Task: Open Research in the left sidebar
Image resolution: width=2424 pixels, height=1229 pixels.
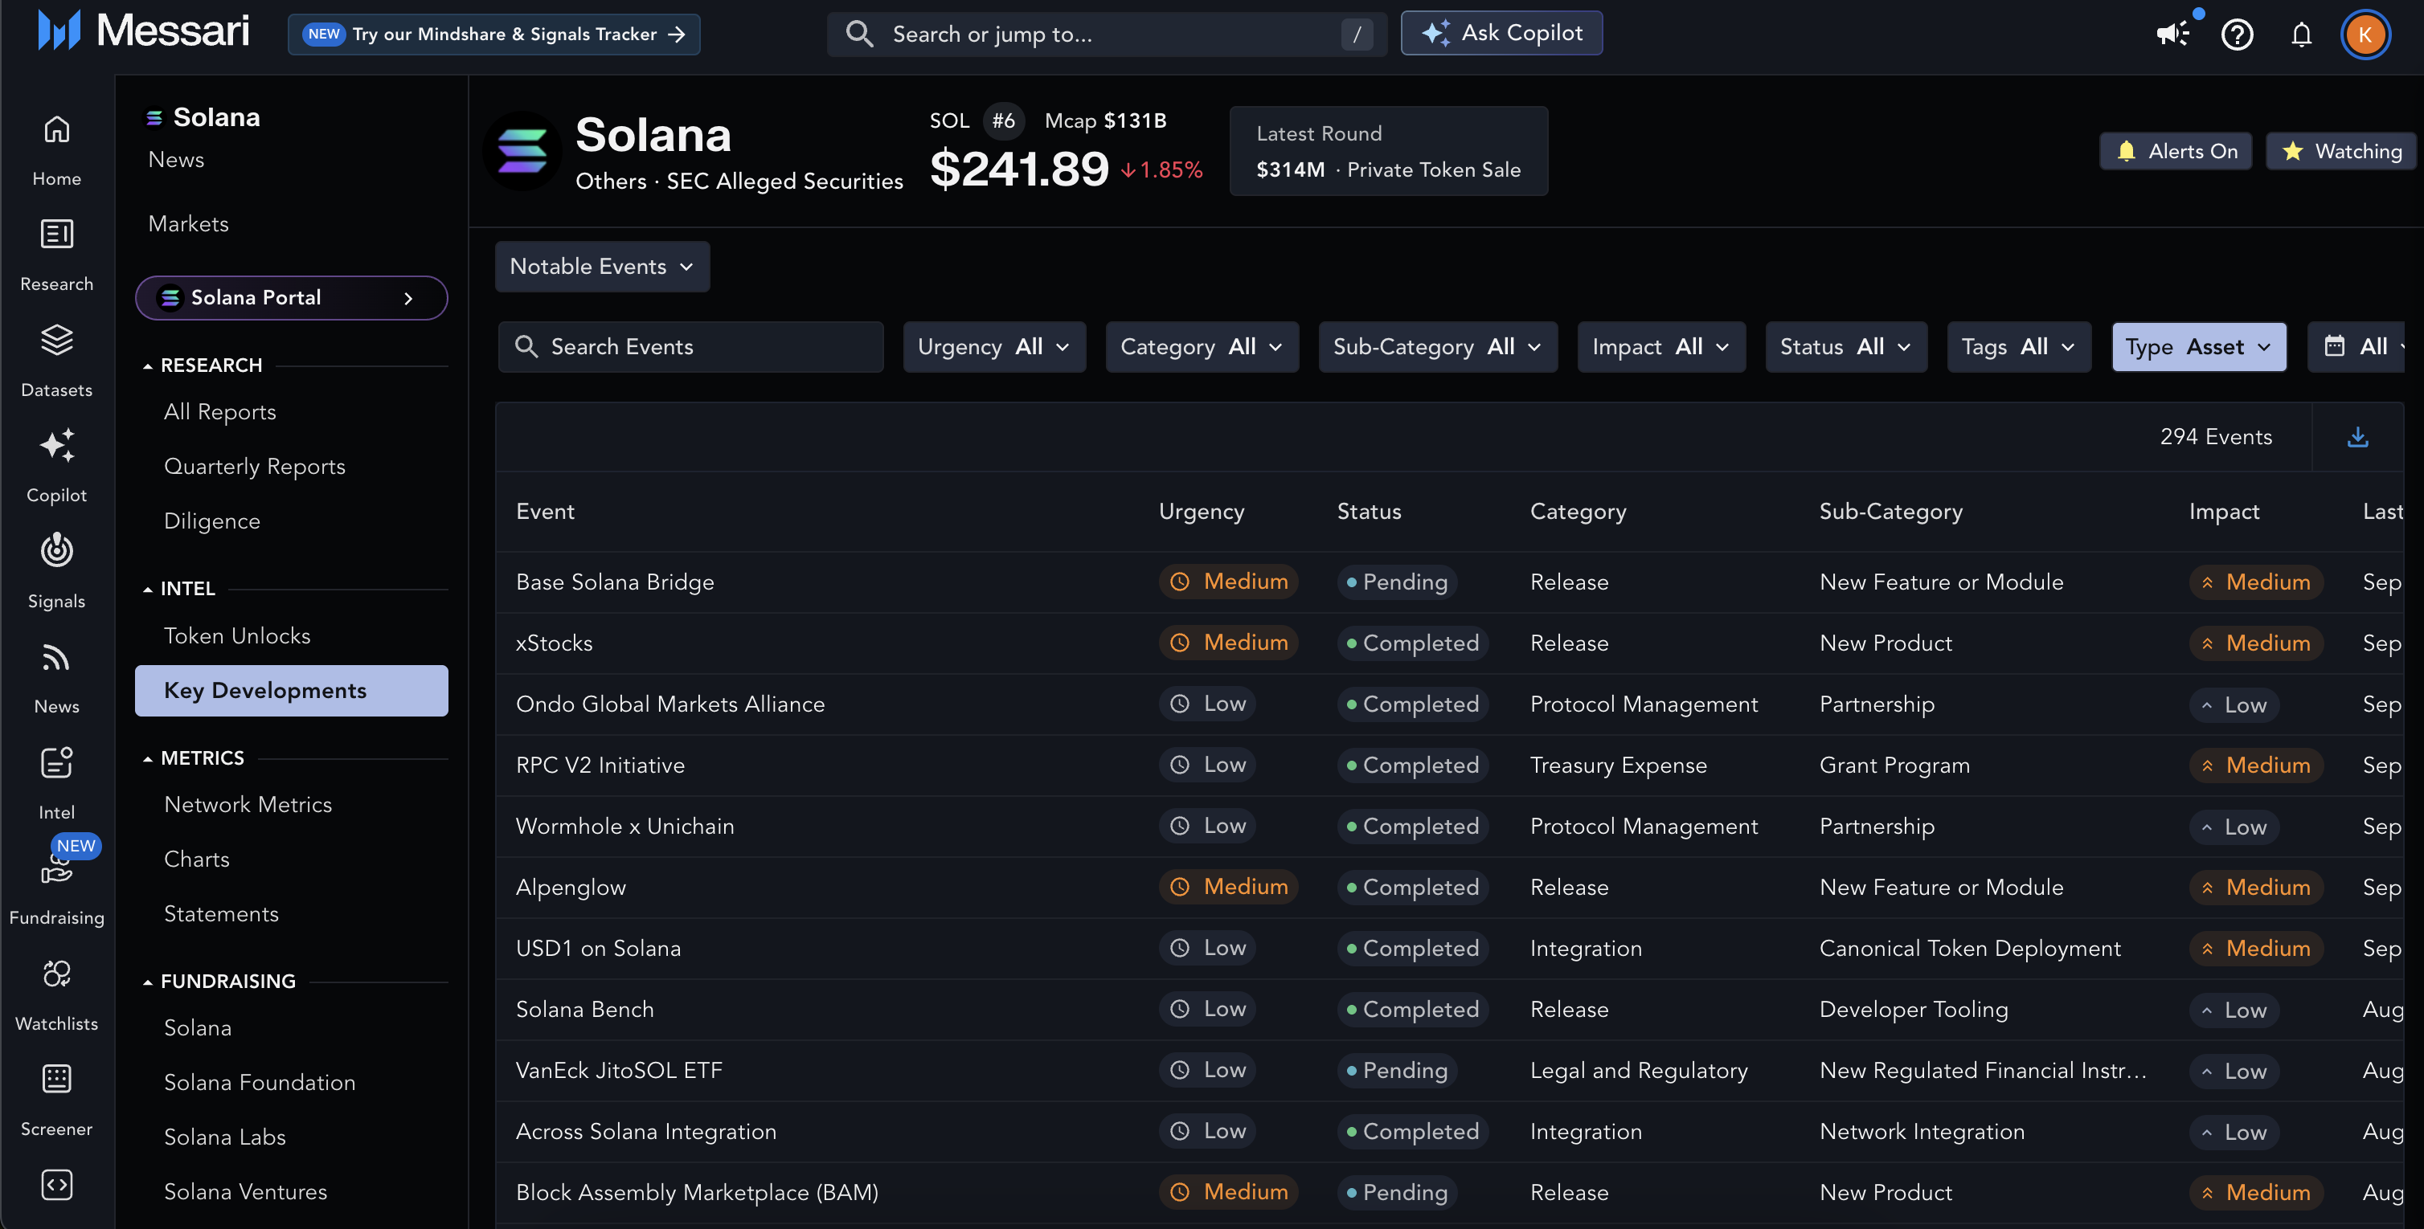Action: coord(56,255)
